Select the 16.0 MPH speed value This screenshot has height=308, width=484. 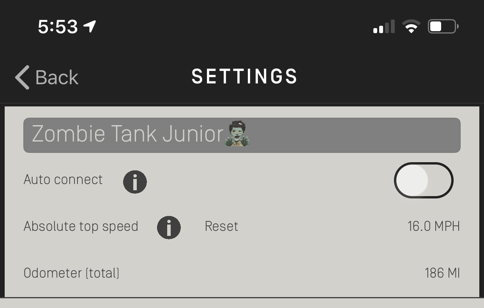tap(433, 226)
